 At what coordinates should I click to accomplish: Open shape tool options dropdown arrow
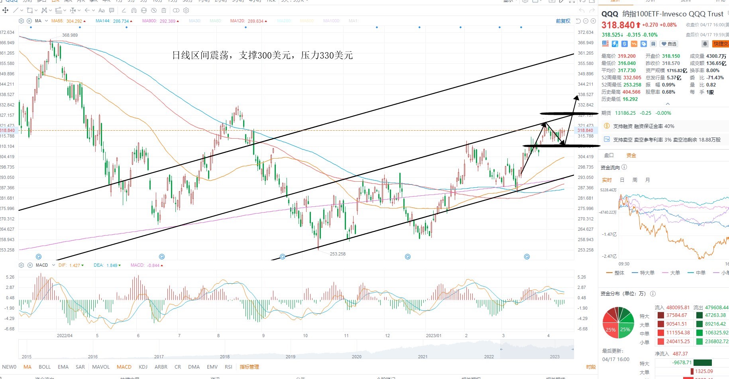pos(36,10)
